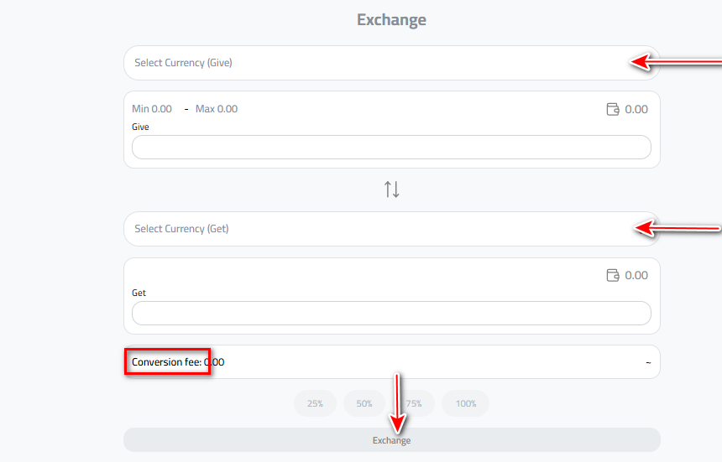Click the Get label above the input

coord(139,293)
